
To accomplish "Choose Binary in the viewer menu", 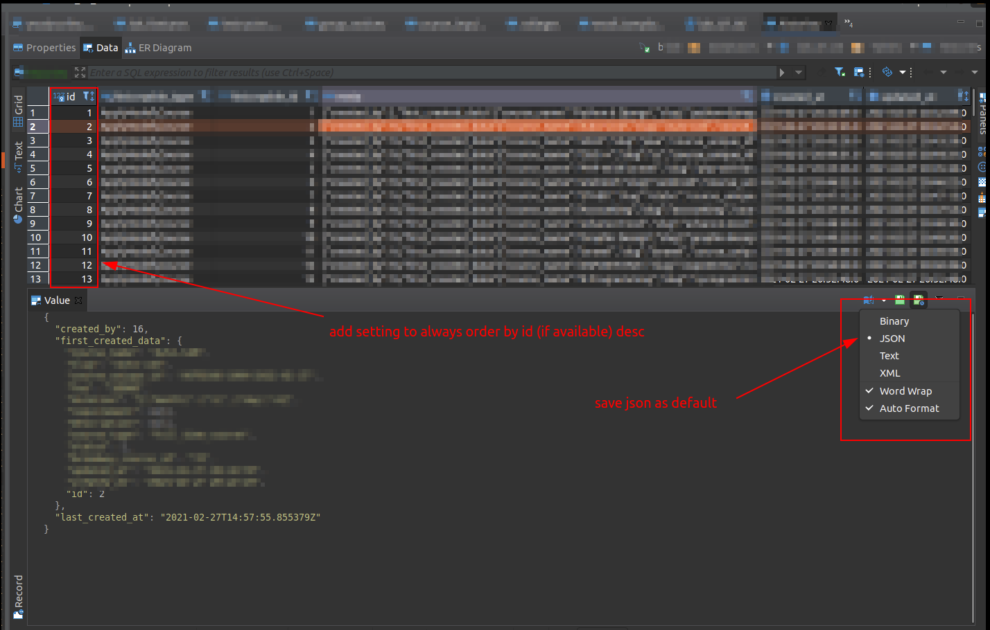I will pyautogui.click(x=910, y=321).
